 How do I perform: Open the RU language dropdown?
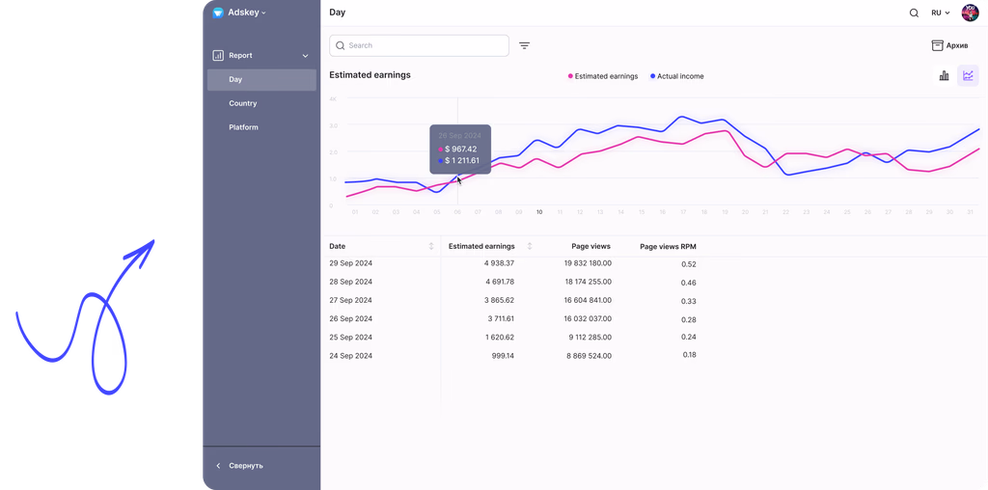pyautogui.click(x=940, y=13)
